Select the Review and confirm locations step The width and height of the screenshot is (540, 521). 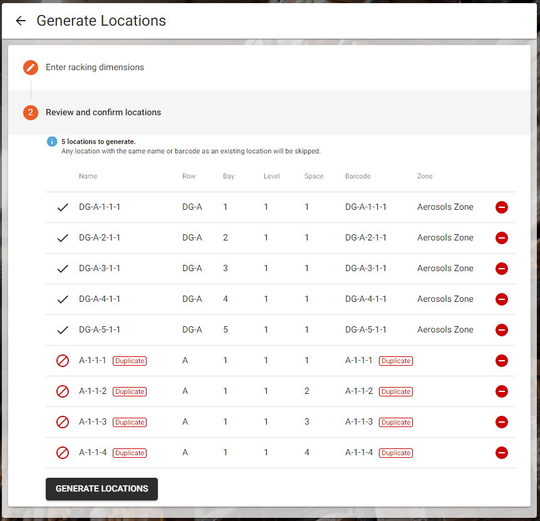103,112
